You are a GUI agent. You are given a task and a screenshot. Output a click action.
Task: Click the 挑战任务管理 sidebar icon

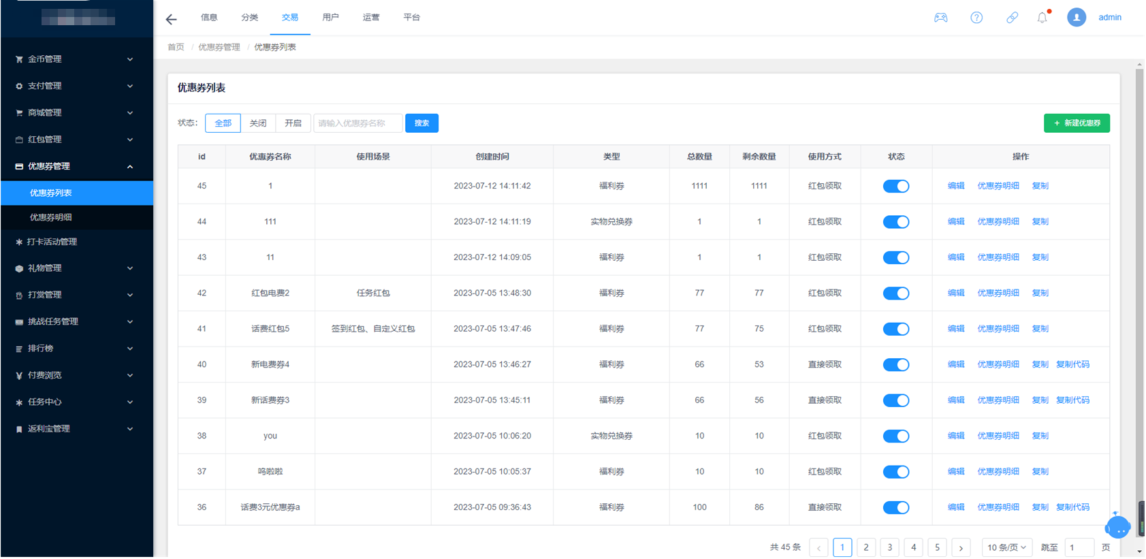[19, 321]
